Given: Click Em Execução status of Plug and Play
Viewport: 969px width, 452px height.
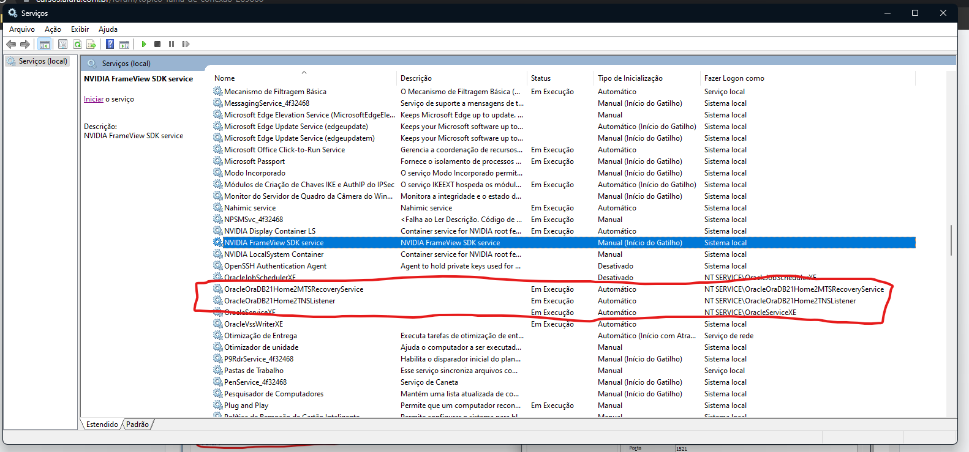Looking at the screenshot, I should [x=552, y=406].
